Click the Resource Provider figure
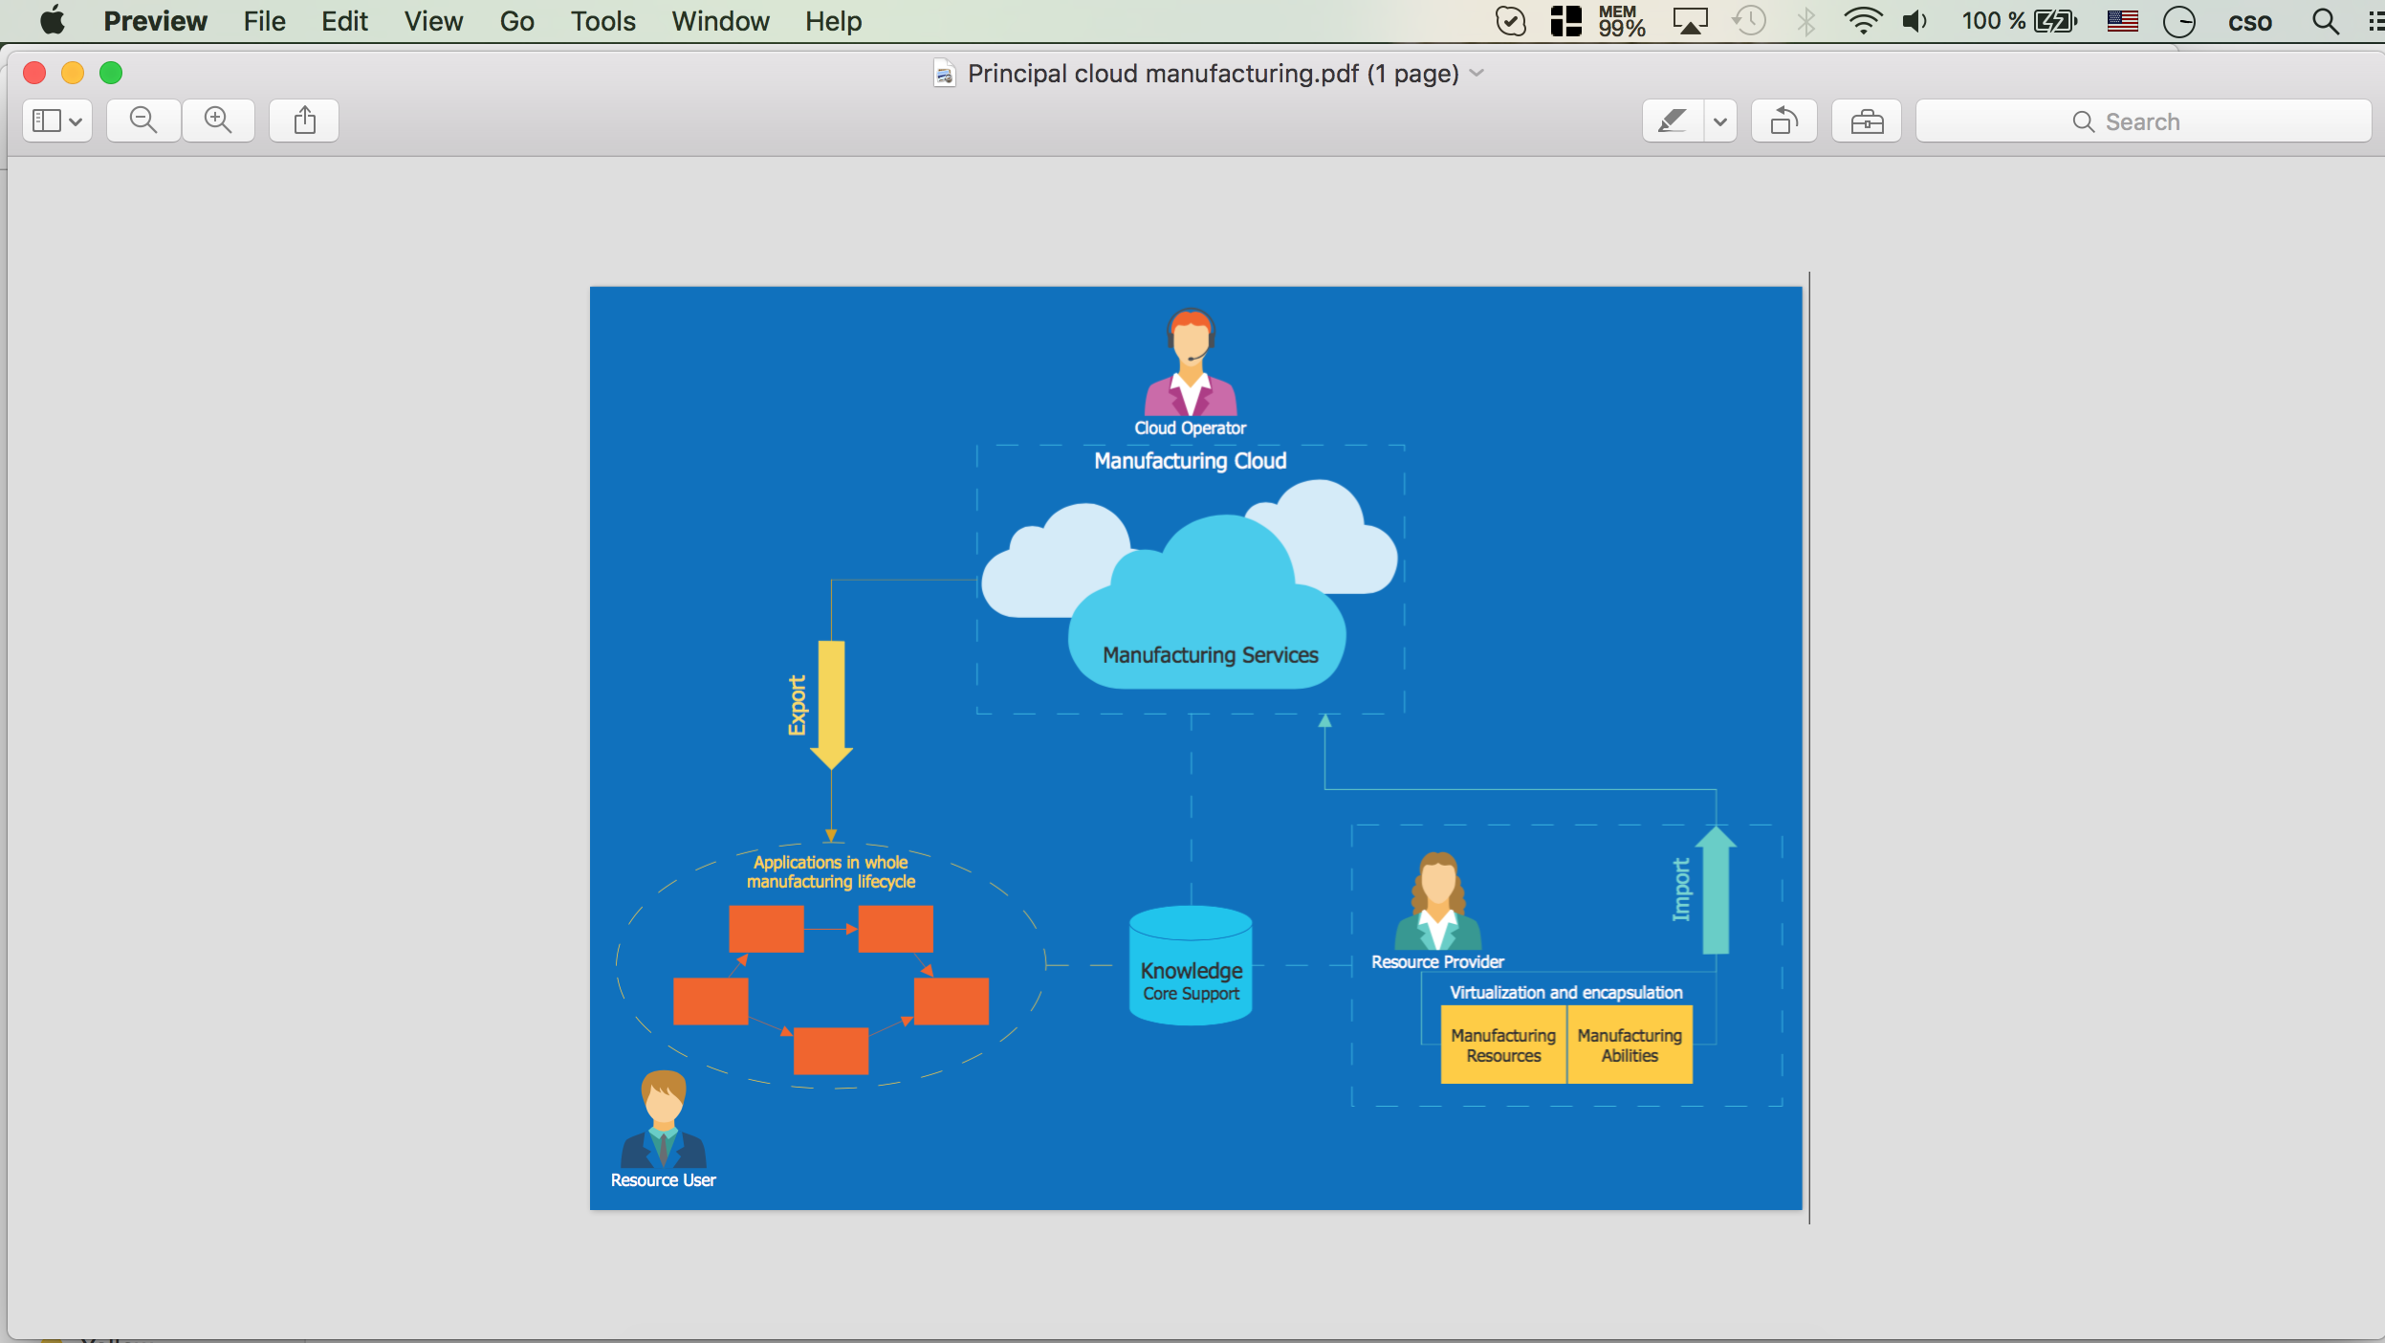 (x=1437, y=901)
